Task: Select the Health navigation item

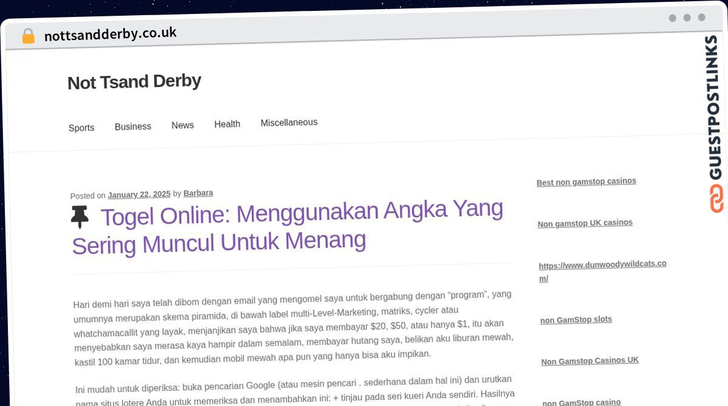Action: 227,124
